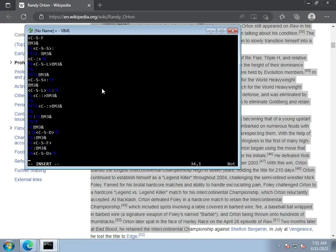Switch to Microsoft Edge on taskbar

point(28,245)
